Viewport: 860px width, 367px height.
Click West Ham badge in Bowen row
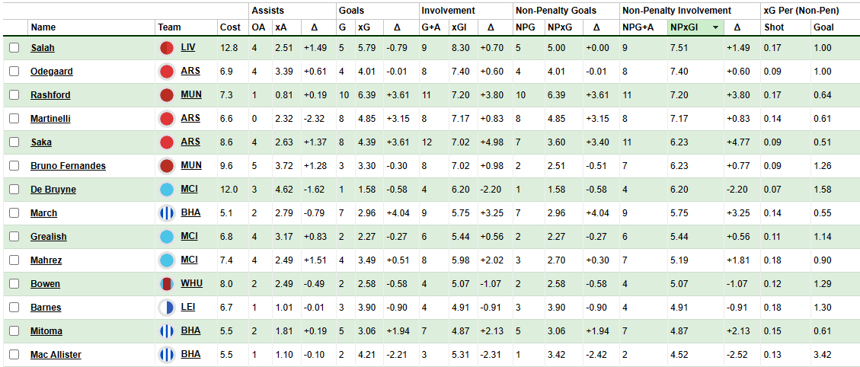pyautogui.click(x=167, y=284)
